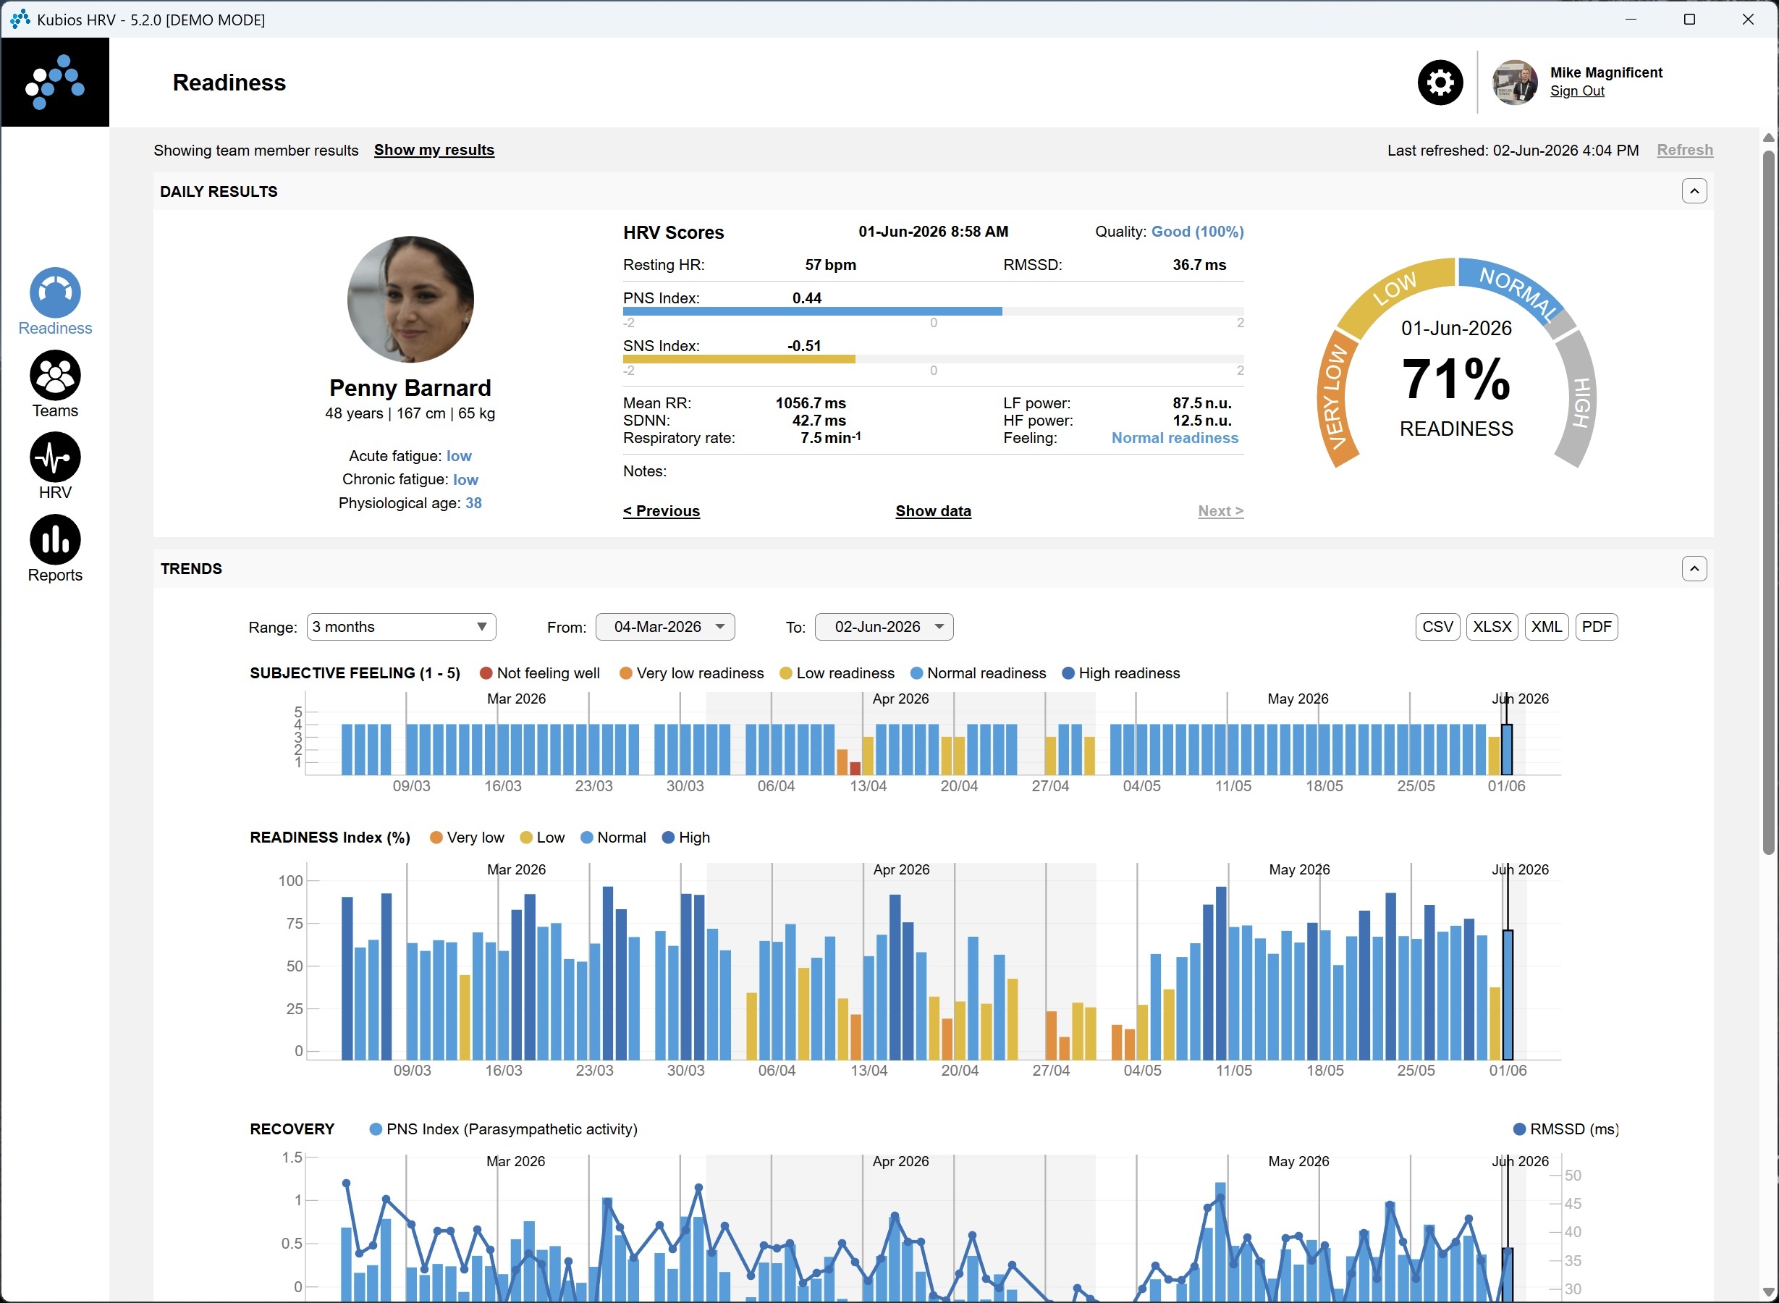1779x1303 pixels.
Task: Toggle RMSSD (ms) legend in Recovery chart
Action: (x=1565, y=1129)
